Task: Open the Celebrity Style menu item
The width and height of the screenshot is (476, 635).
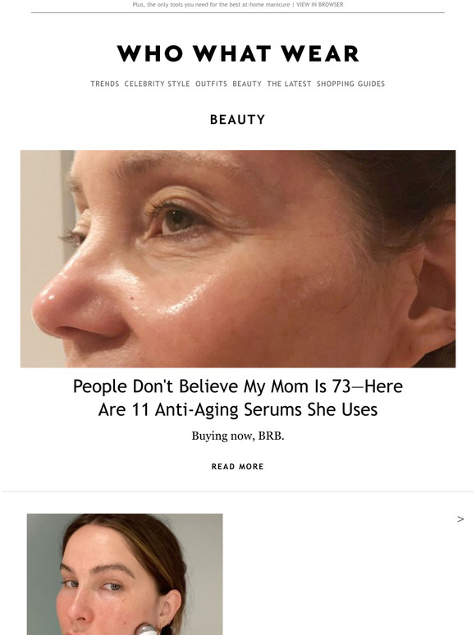Action: point(158,84)
